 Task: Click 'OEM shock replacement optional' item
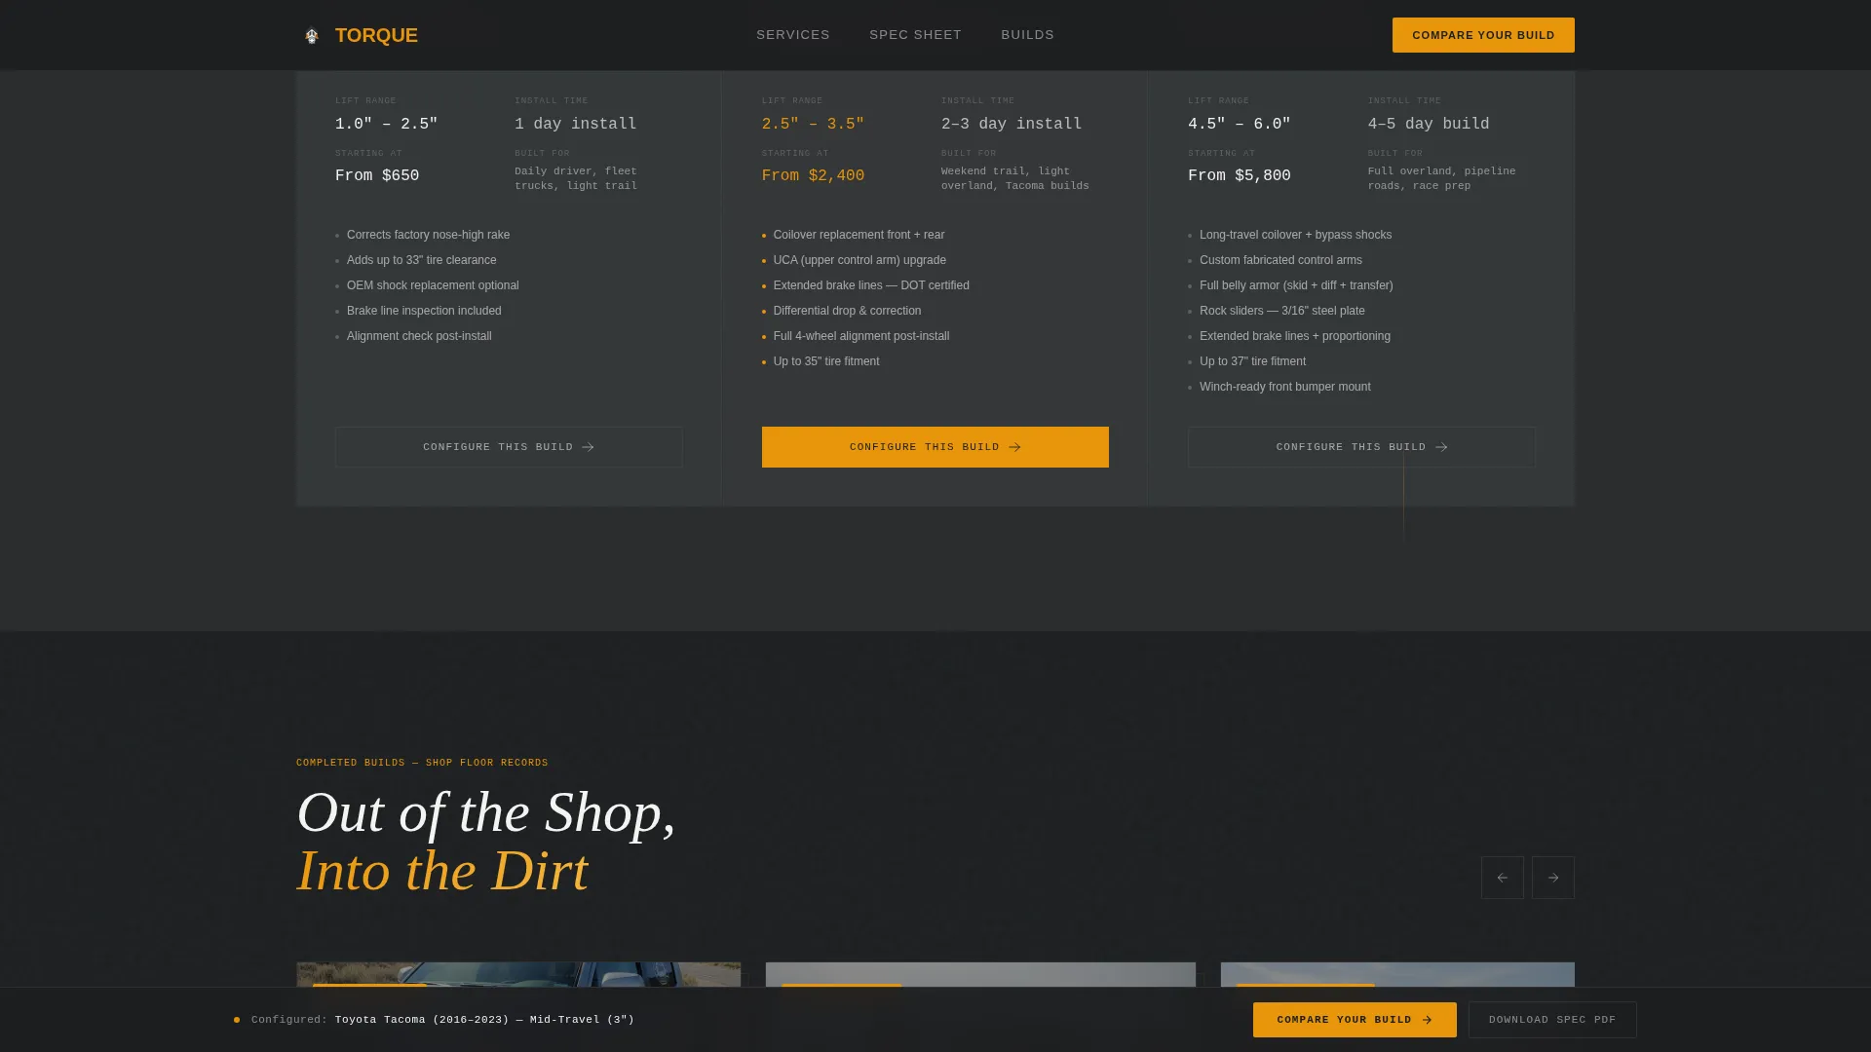pos(433,285)
